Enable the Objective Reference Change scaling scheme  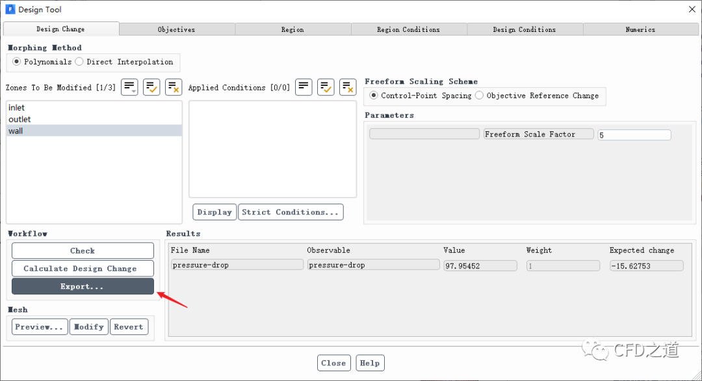tap(479, 96)
